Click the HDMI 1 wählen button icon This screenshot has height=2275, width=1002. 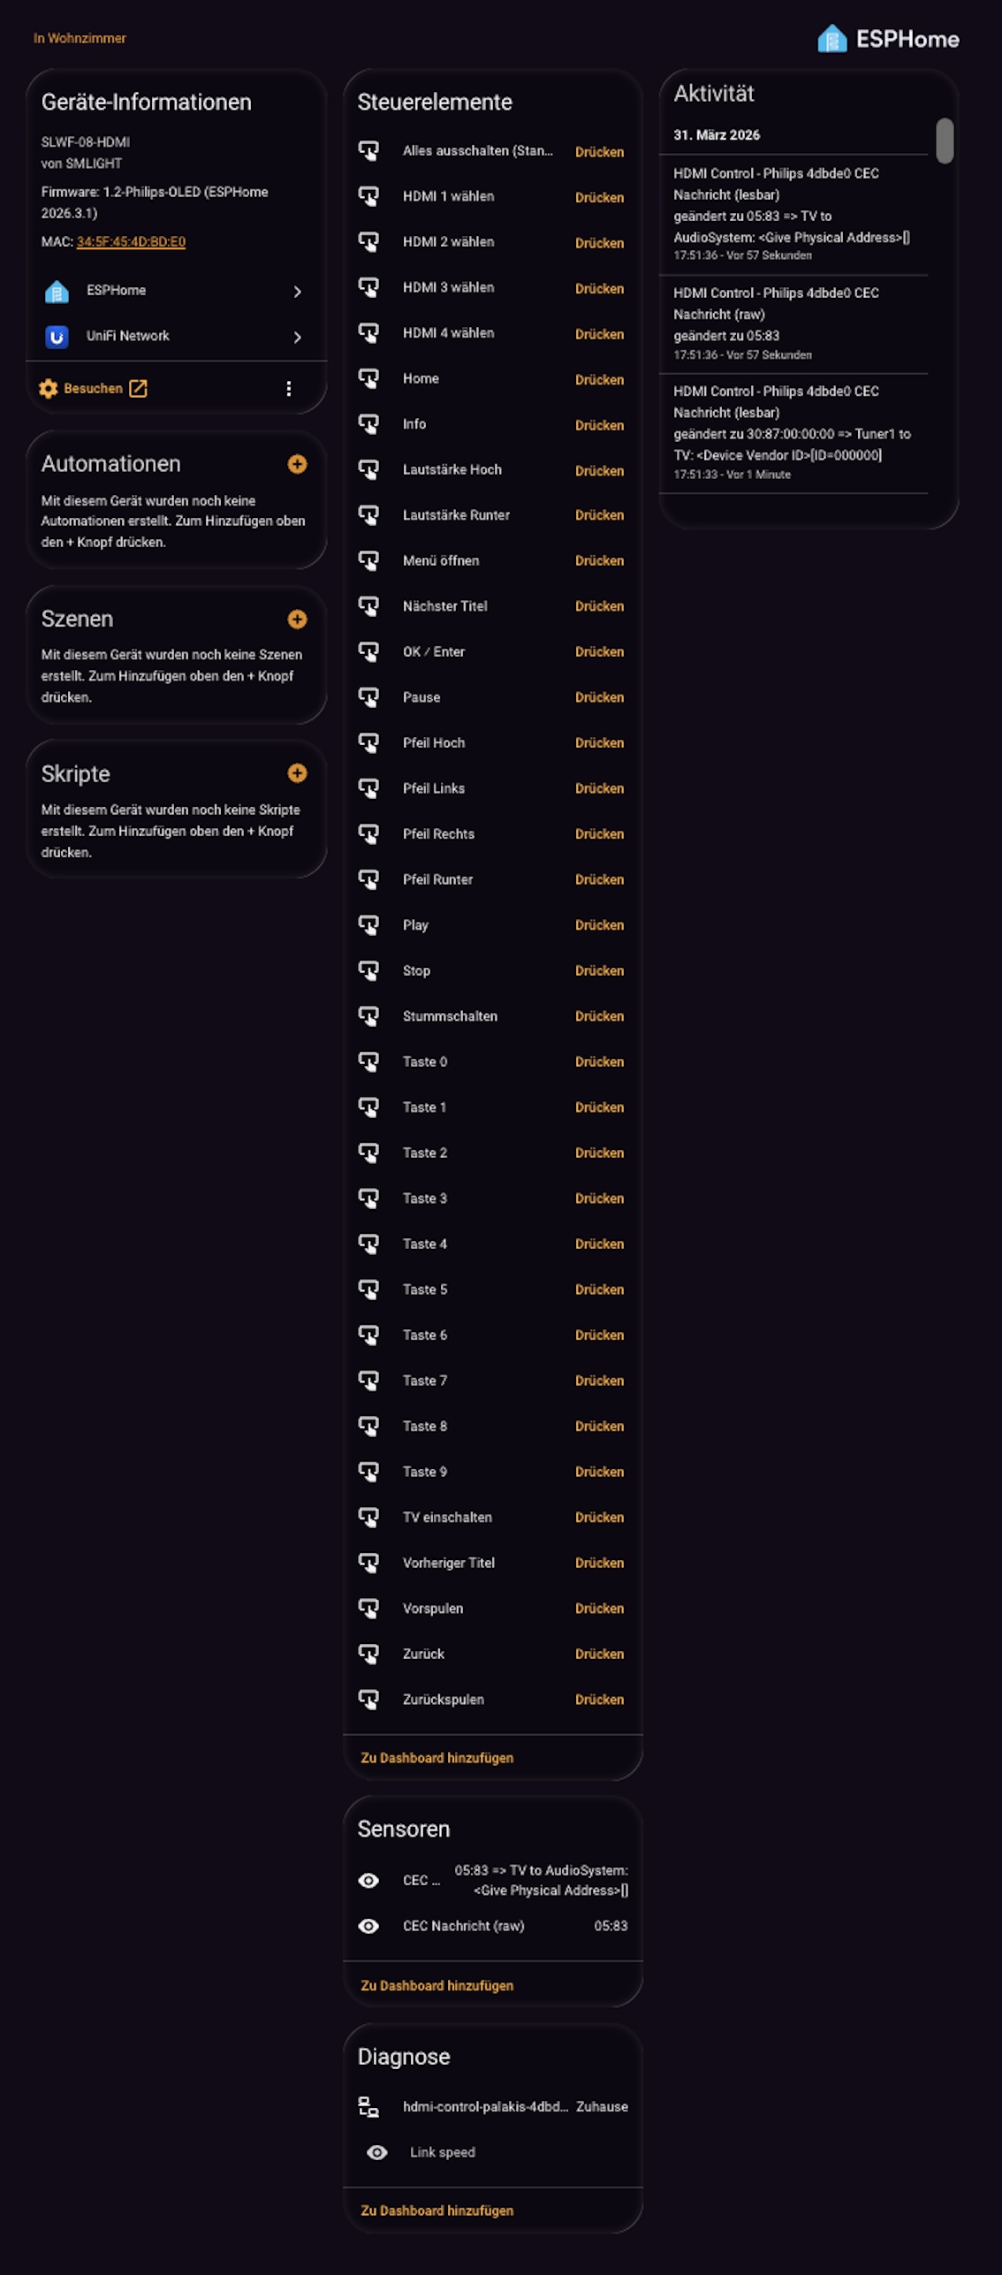pos(368,196)
